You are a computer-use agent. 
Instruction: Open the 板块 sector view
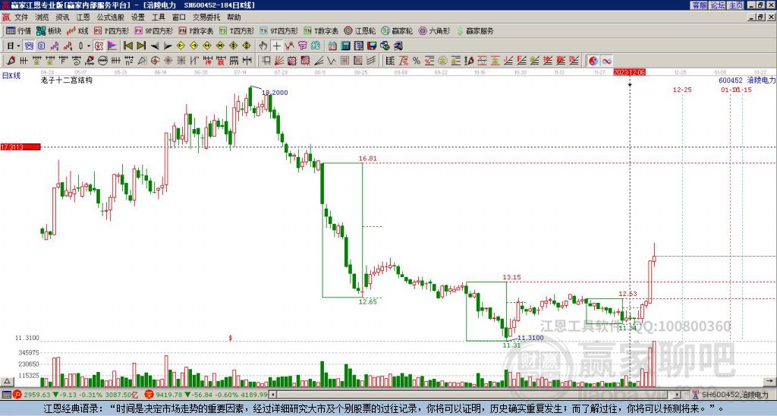click(x=49, y=30)
